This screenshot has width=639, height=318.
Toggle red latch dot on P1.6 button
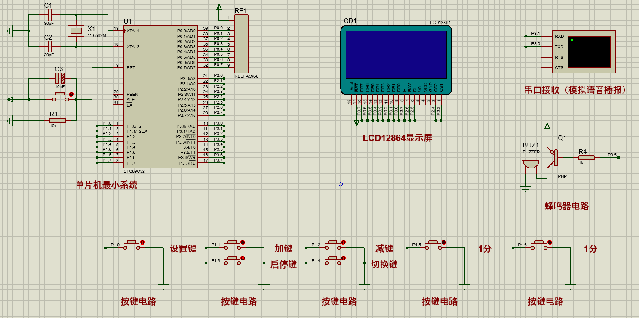pyautogui.click(x=550, y=242)
